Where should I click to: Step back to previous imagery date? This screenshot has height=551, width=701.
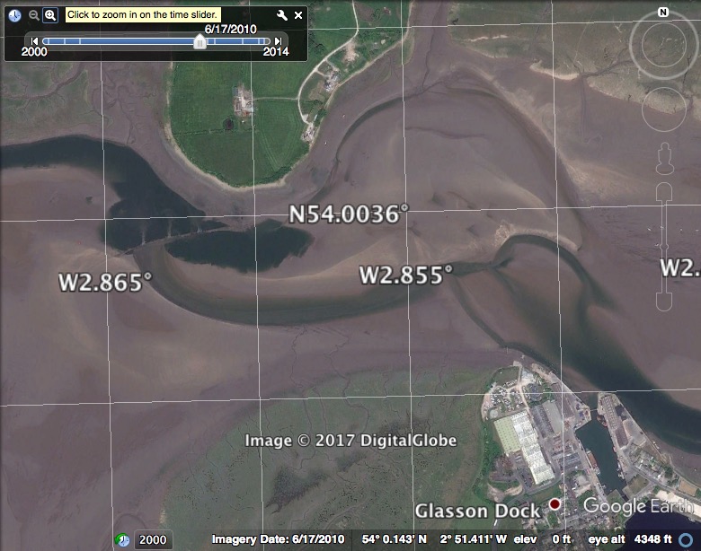click(34, 41)
